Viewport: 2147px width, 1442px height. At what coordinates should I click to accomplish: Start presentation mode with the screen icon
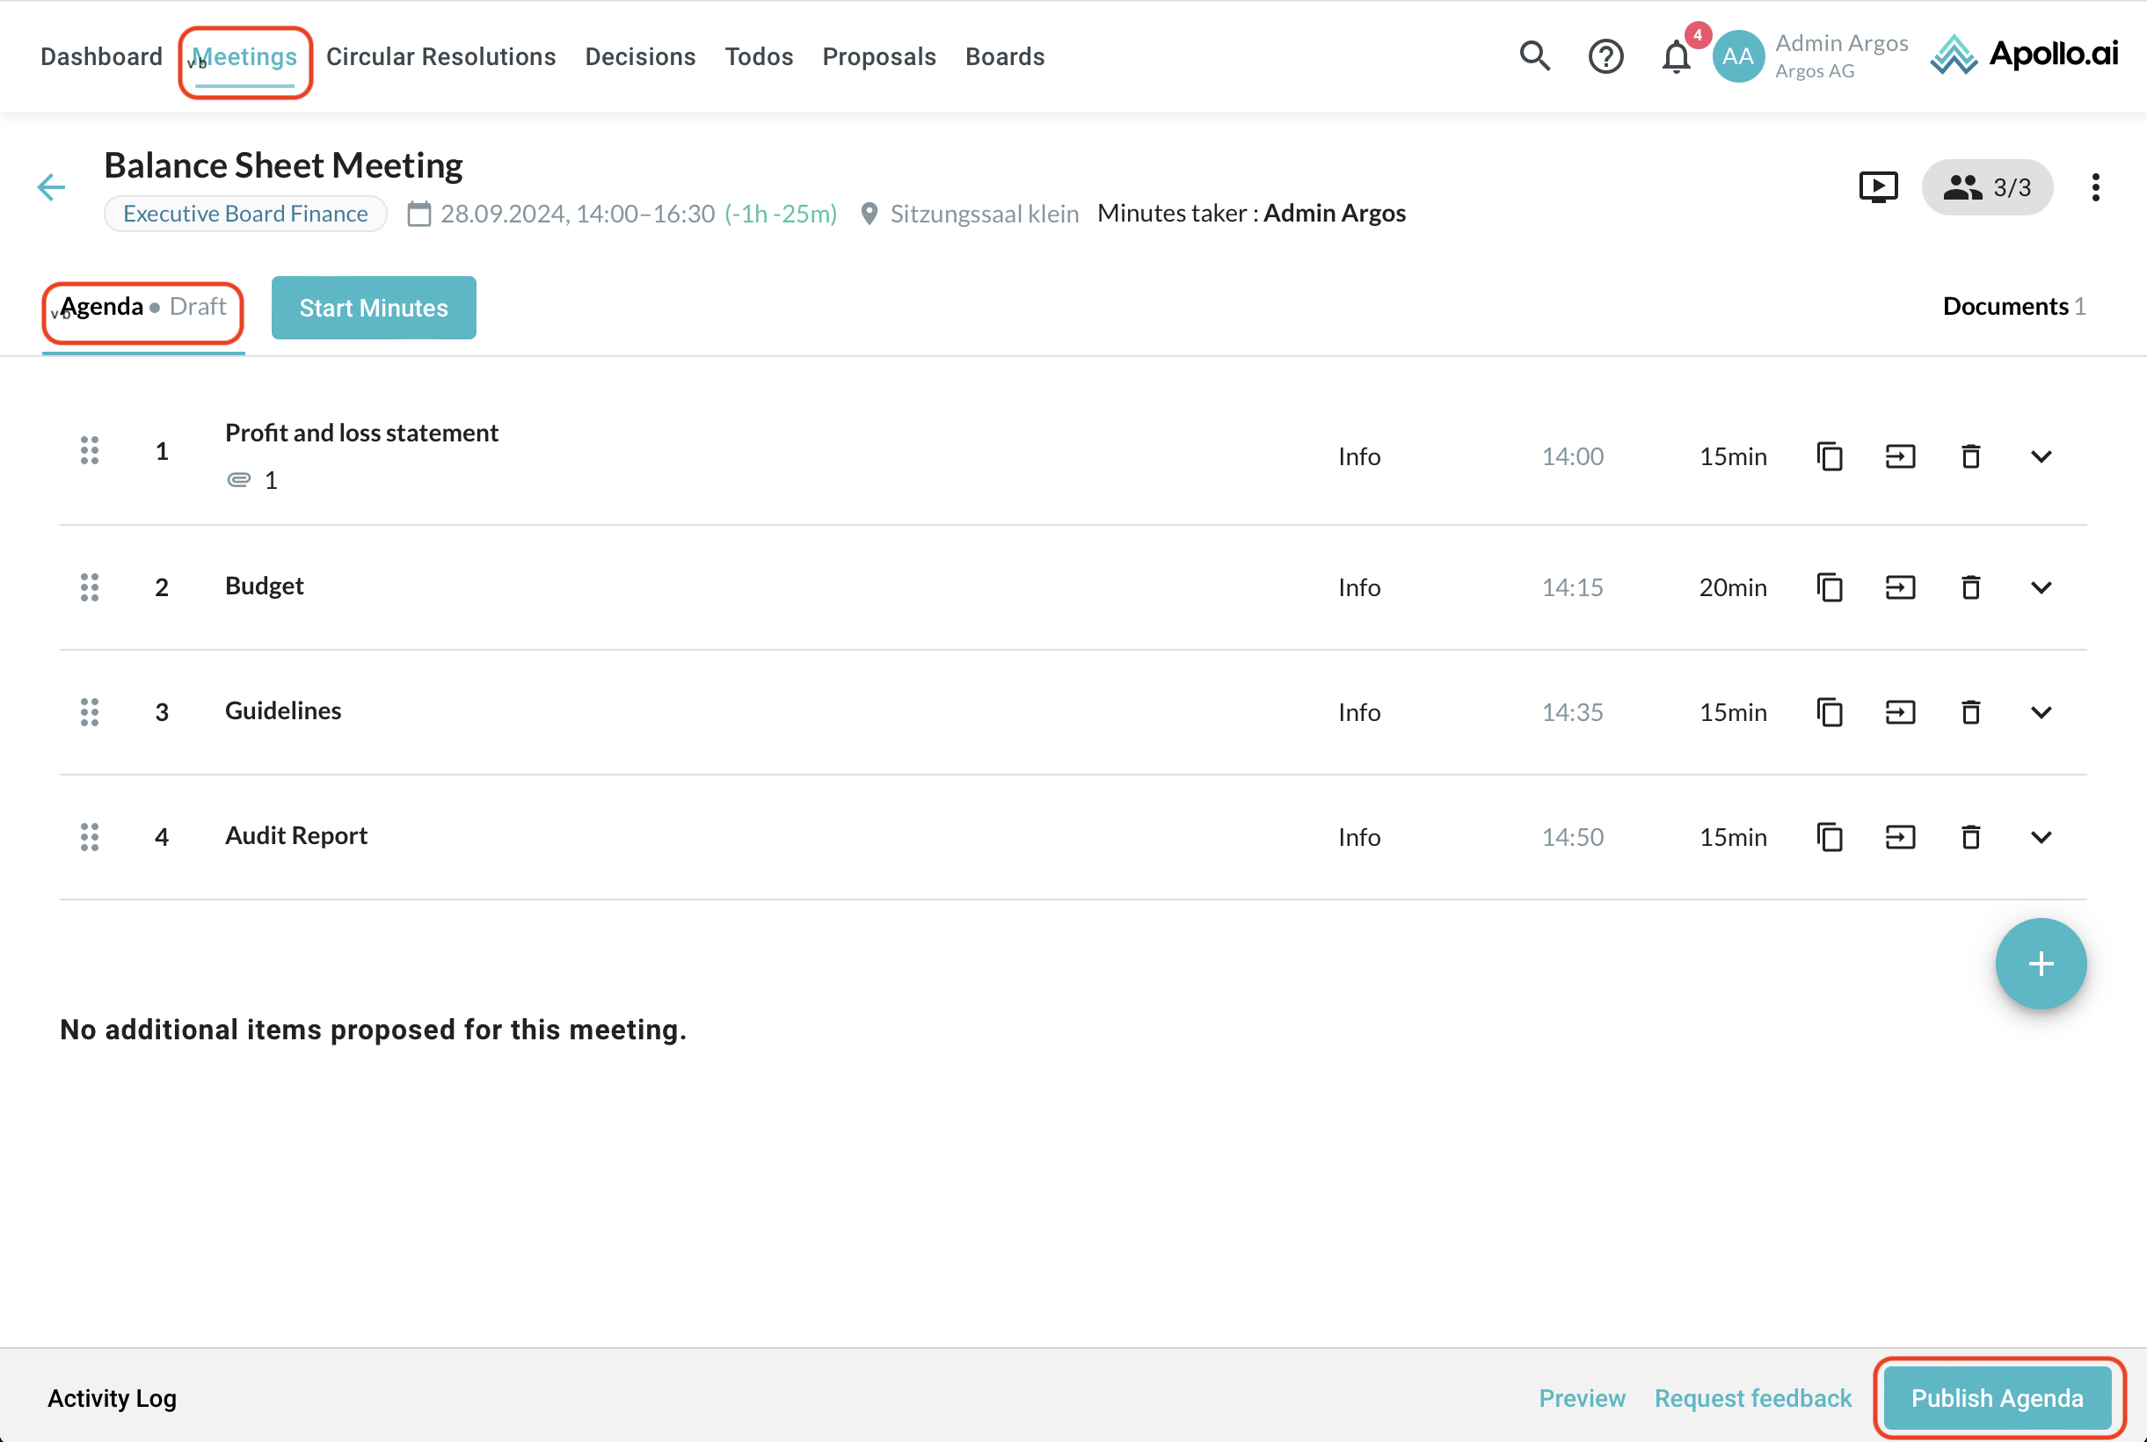pyautogui.click(x=1878, y=186)
